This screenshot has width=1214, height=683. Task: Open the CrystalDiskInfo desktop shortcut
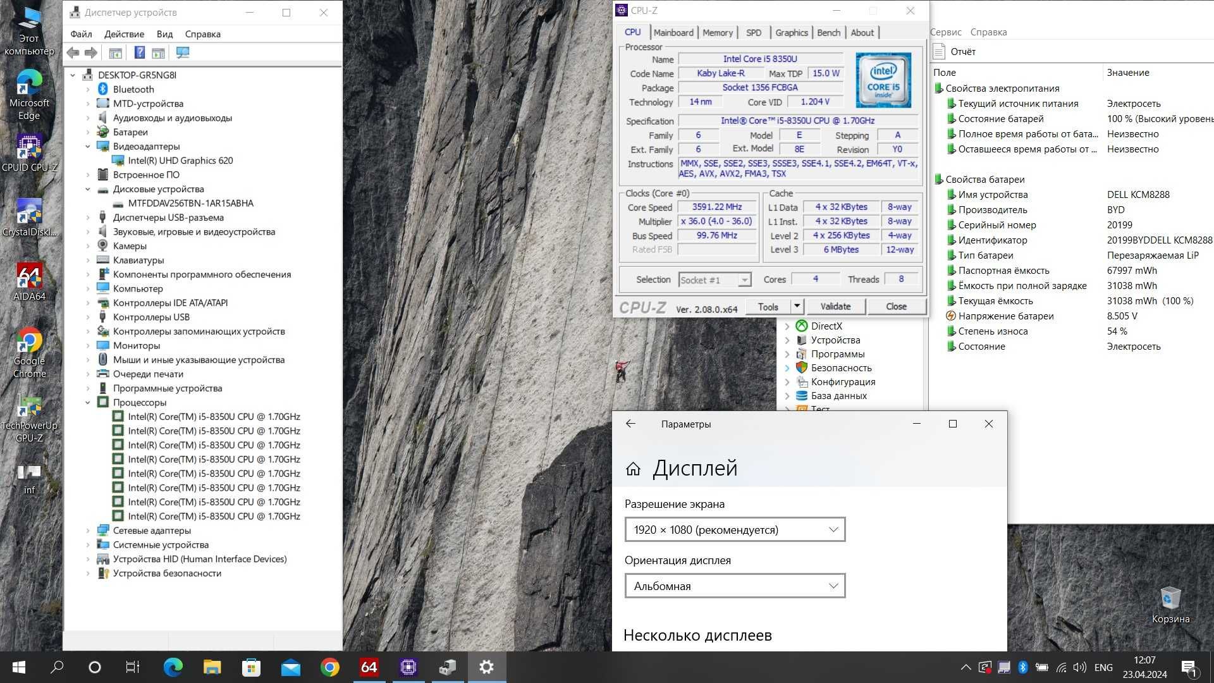tap(29, 218)
